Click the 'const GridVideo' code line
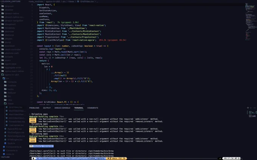257x160 pixels. (58, 102)
